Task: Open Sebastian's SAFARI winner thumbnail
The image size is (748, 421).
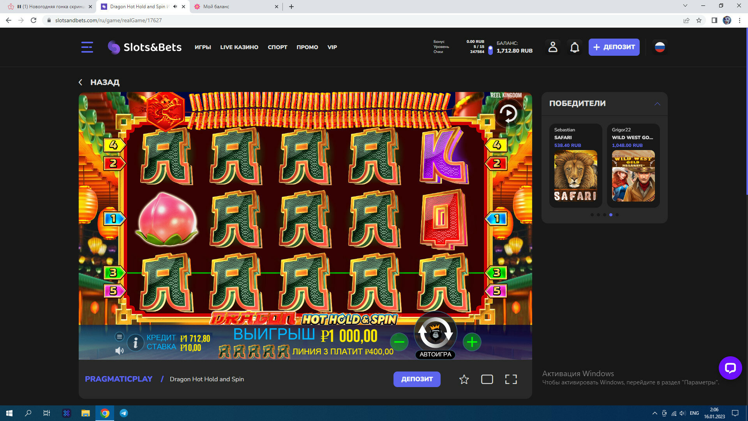Action: 575,175
